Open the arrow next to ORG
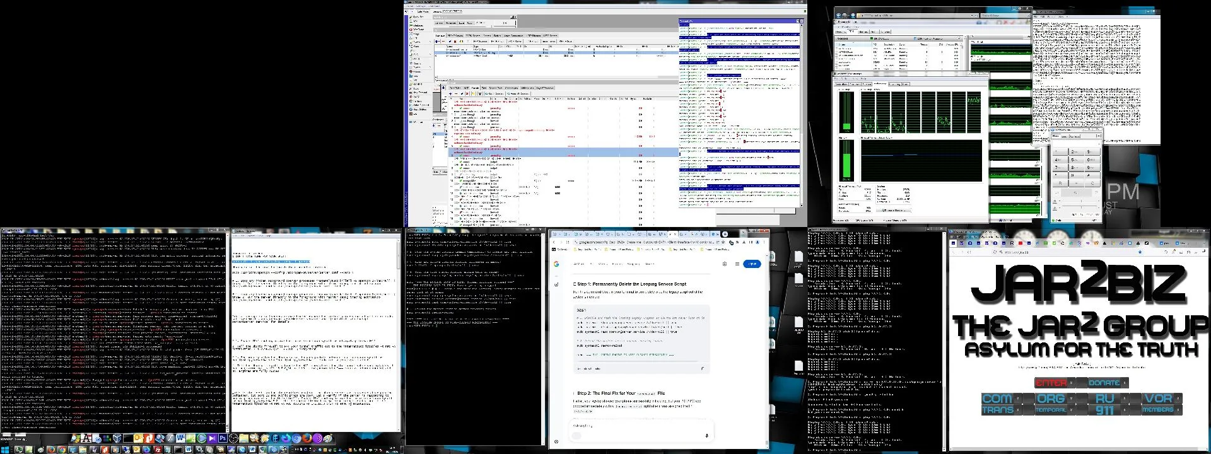 pyautogui.click(x=1071, y=399)
